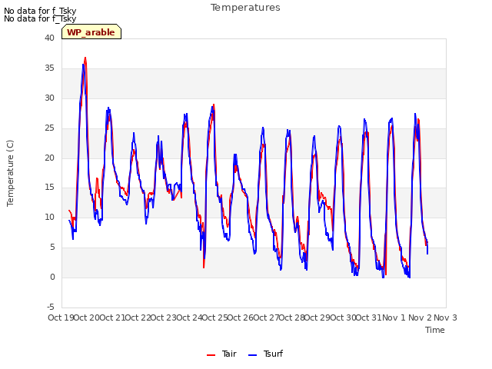Image resolution: width=492 pixels, height=369 pixels.
Task: Click the 10 y-axis tick label
Action: [49, 217]
